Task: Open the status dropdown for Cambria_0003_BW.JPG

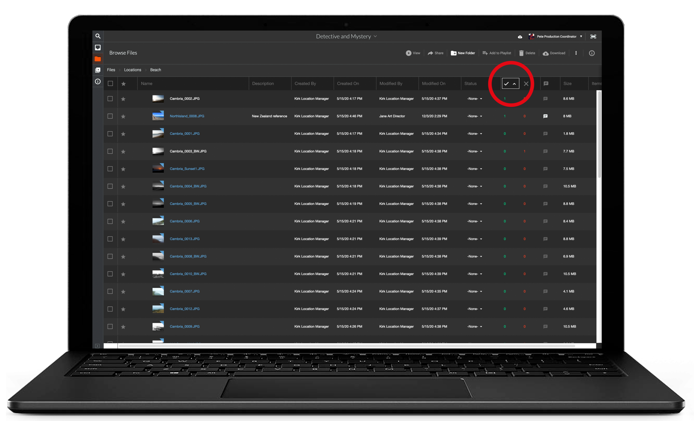Action: 475,151
